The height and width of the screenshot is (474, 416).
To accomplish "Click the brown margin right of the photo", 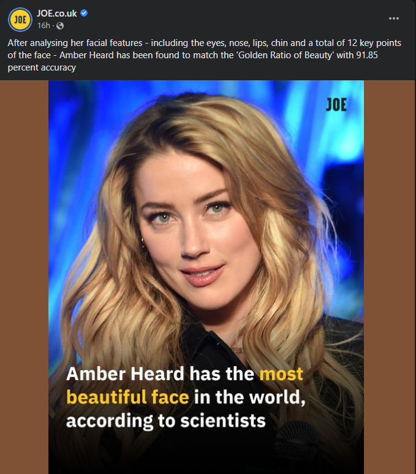I will (x=390, y=277).
